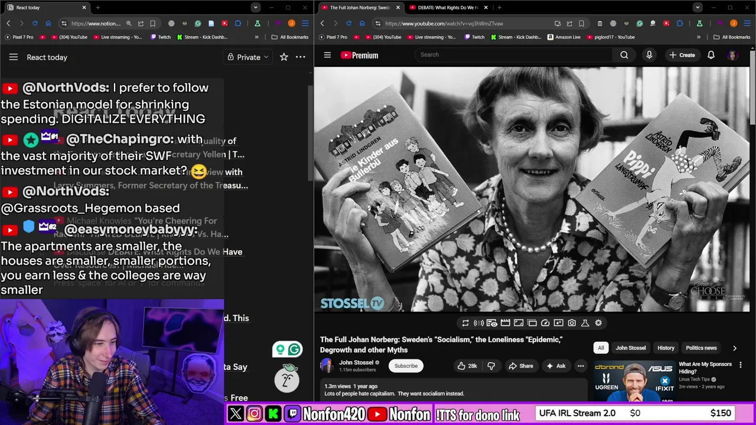Select the John Stossel filter chip

click(631, 348)
